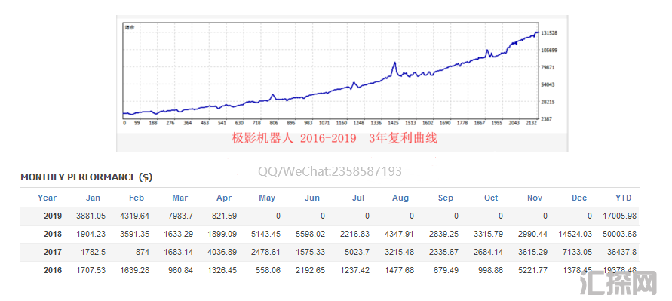The width and height of the screenshot is (672, 301).
Task: Click the 2016 January value 1707.53
Action: [x=90, y=270]
